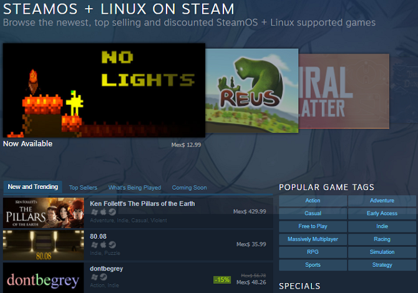Click the dontbegrey -15% discount badge
The image size is (418, 293).
pyautogui.click(x=222, y=280)
